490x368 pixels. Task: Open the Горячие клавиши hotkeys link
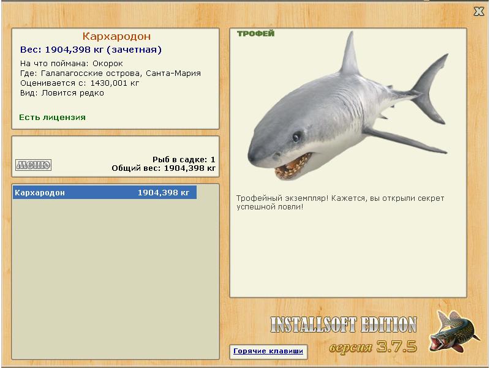click(268, 351)
